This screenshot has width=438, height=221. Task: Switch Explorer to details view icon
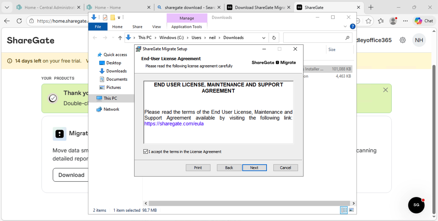tap(344, 210)
